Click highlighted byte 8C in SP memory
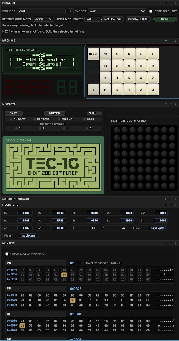 [73, 300]
